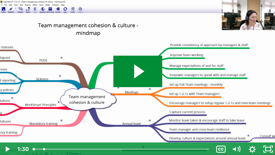The width and height of the screenshot is (275, 155).
Task: Select 'Empower managers to speak with and manage staff'
Action: [208, 75]
